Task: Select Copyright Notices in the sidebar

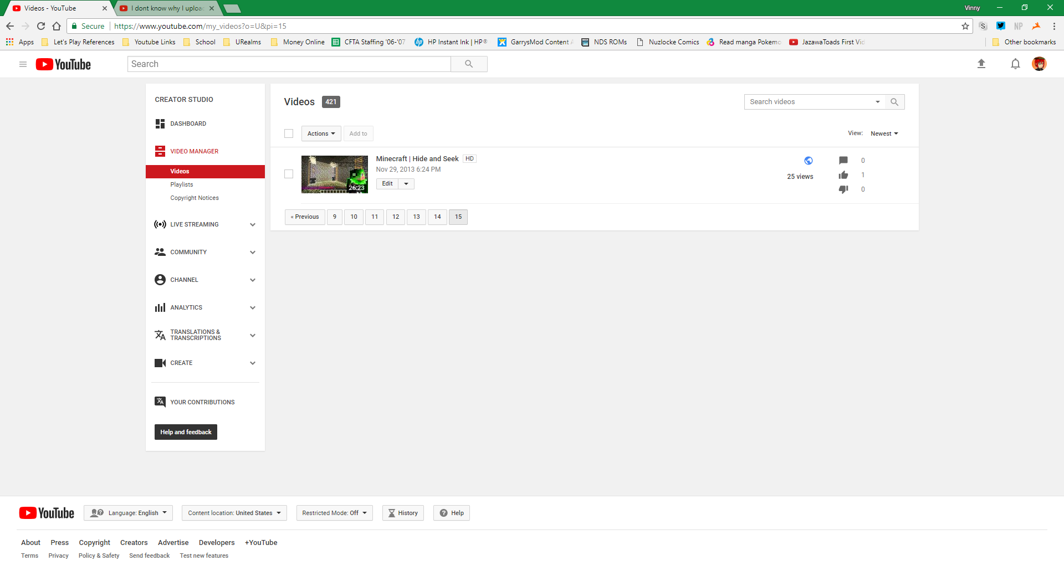Action: [x=195, y=198]
